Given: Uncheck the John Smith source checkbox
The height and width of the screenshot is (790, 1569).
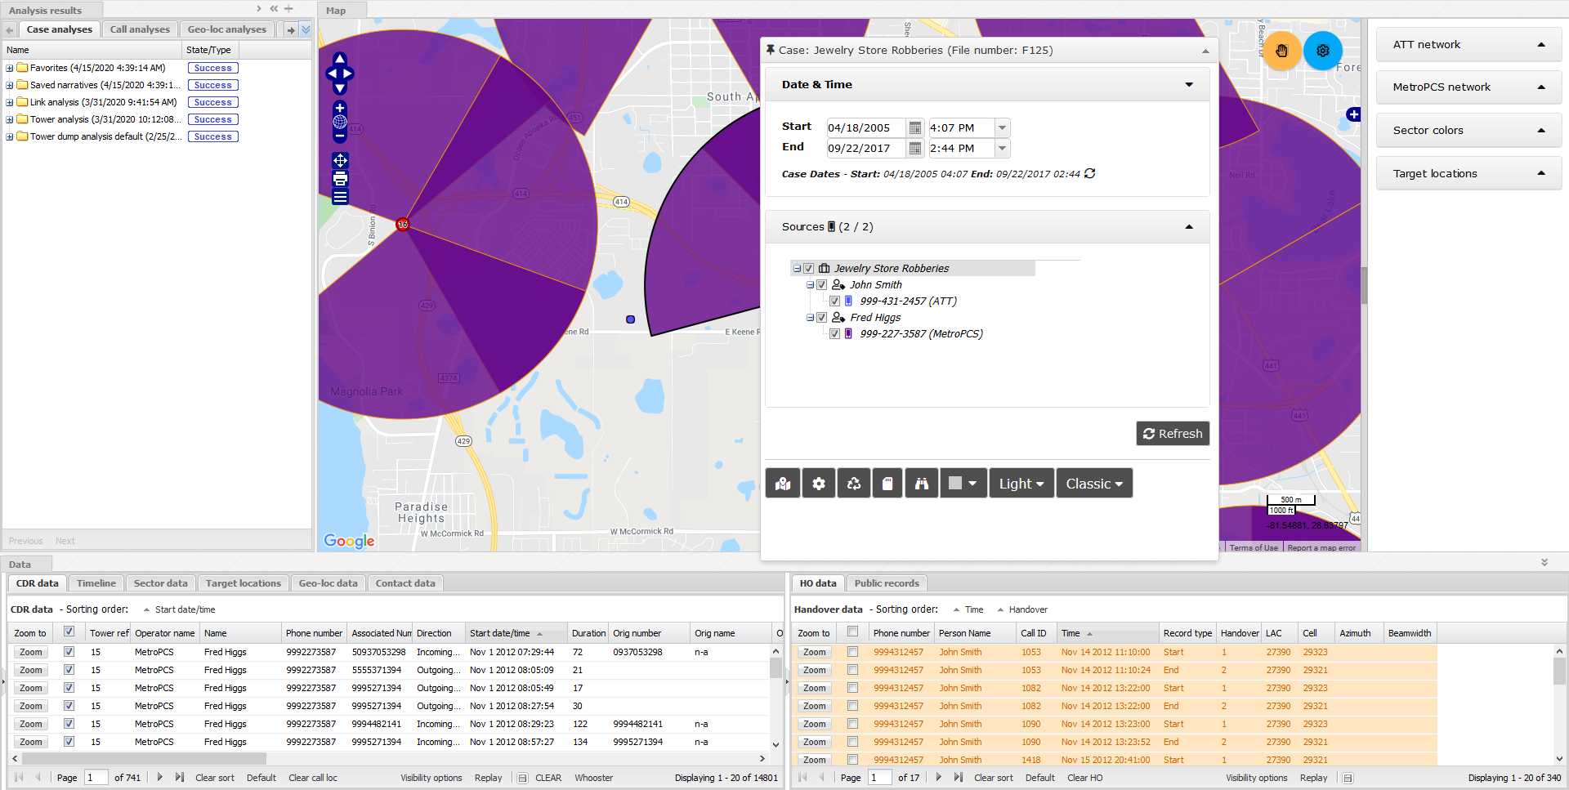Looking at the screenshot, I should click(x=822, y=285).
